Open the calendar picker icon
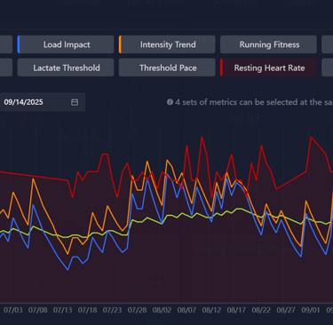This screenshot has height=325, width=333. point(75,102)
